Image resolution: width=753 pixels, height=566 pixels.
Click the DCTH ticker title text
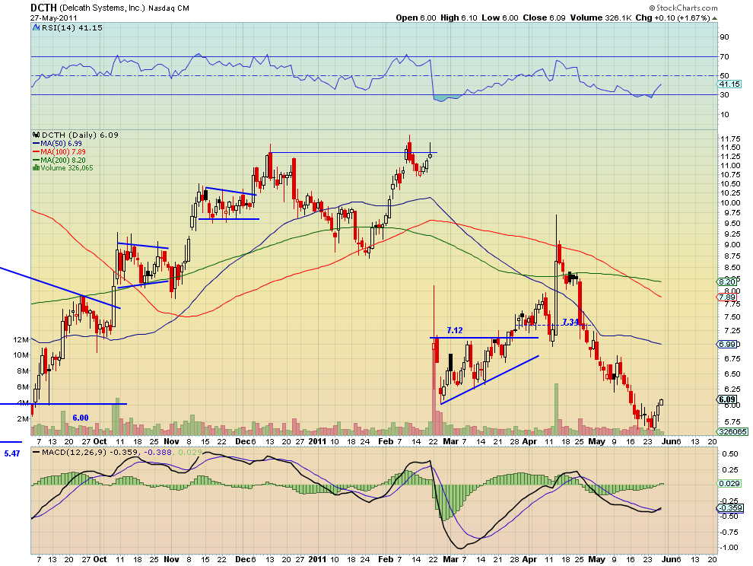pyautogui.click(x=43, y=8)
